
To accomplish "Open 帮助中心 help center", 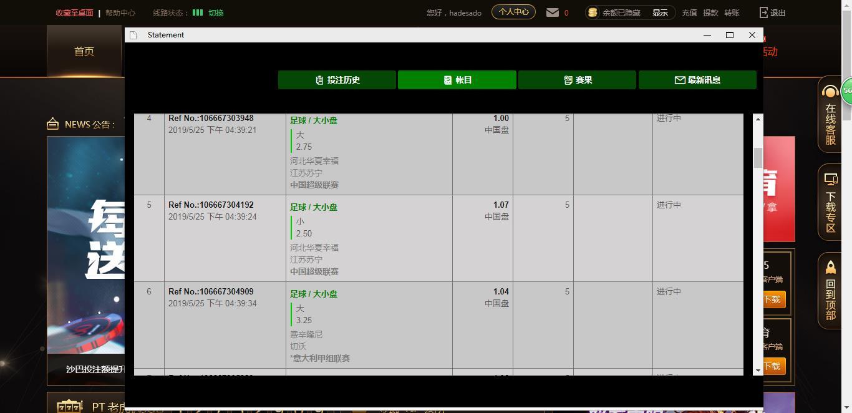I will pos(120,12).
